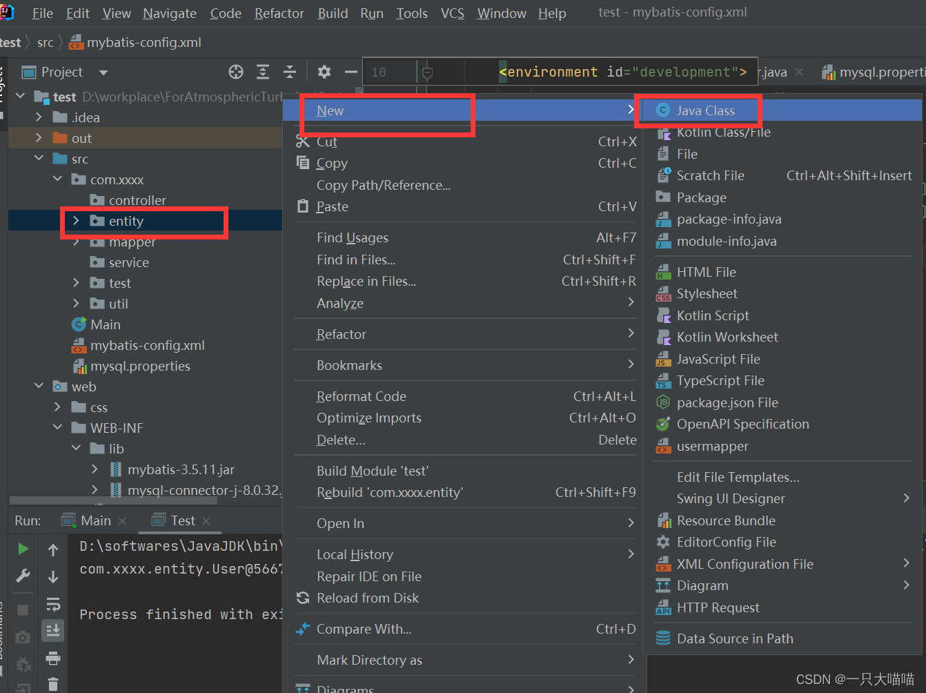
Task: Click the up arrow in Run panel
Action: click(x=53, y=549)
